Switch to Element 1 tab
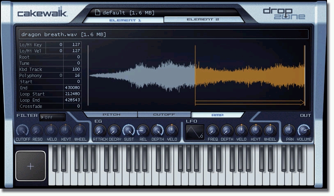The width and height of the screenshot is (334, 196). coord(125,20)
